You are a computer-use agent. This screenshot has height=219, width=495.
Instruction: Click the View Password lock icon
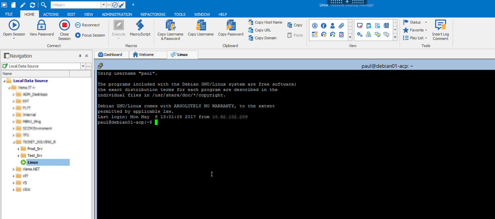(x=42, y=25)
